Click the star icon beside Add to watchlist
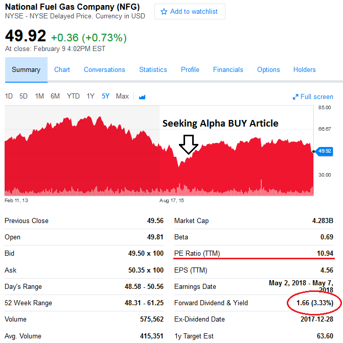343x343 pixels. tap(164, 11)
